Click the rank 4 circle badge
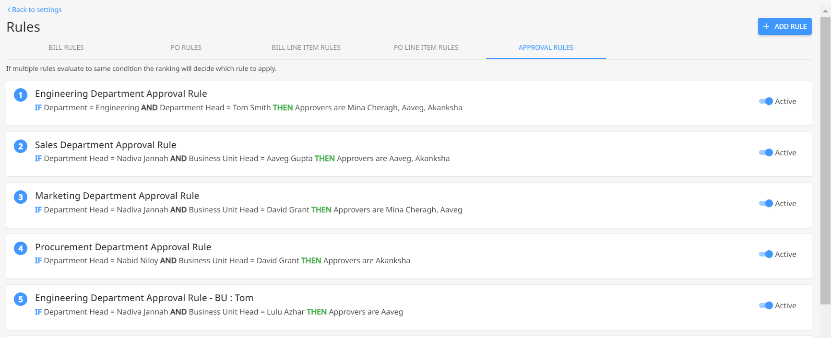 [x=21, y=248]
